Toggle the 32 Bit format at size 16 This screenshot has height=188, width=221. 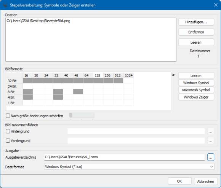point(28,81)
